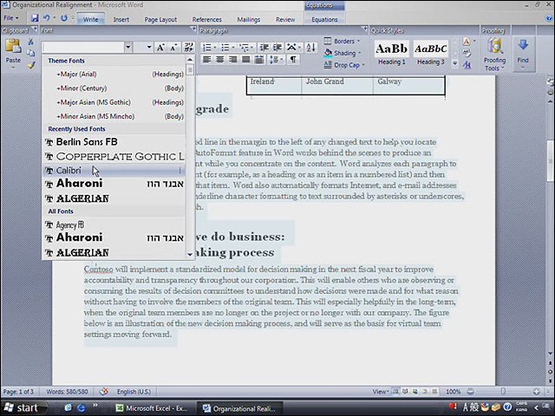The image size is (555, 416).
Task: Open Microsoft Excel from the taskbar
Action: [154, 408]
